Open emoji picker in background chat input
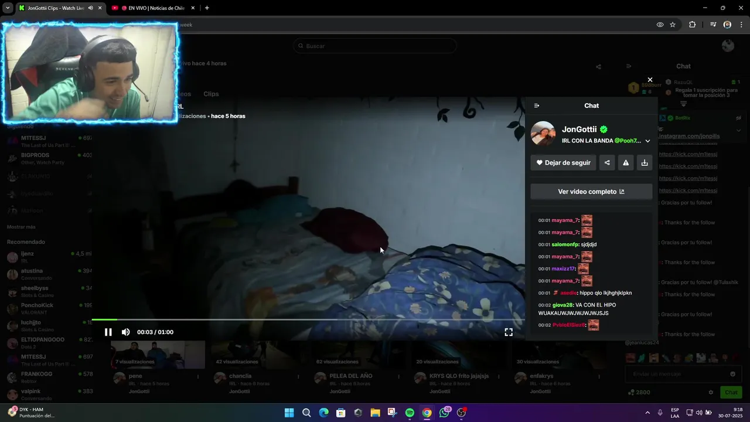Viewport: 750px width, 422px height. click(732, 374)
